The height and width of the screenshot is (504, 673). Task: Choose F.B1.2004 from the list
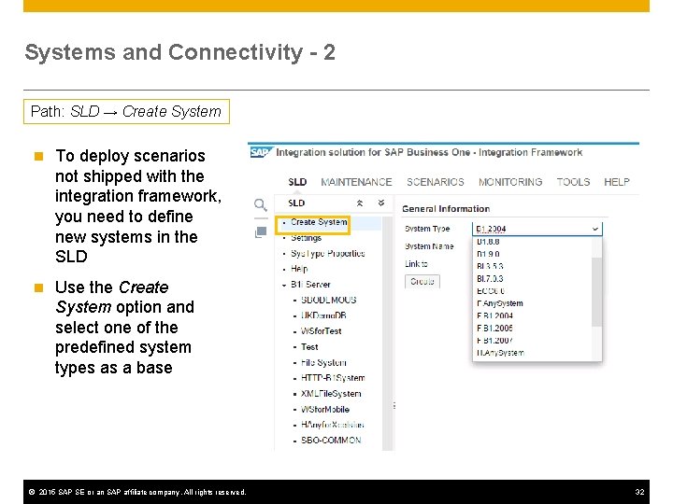(x=494, y=315)
